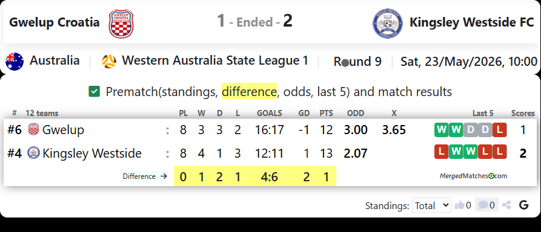
Task: Select the Australia country link
Action: 55,60
